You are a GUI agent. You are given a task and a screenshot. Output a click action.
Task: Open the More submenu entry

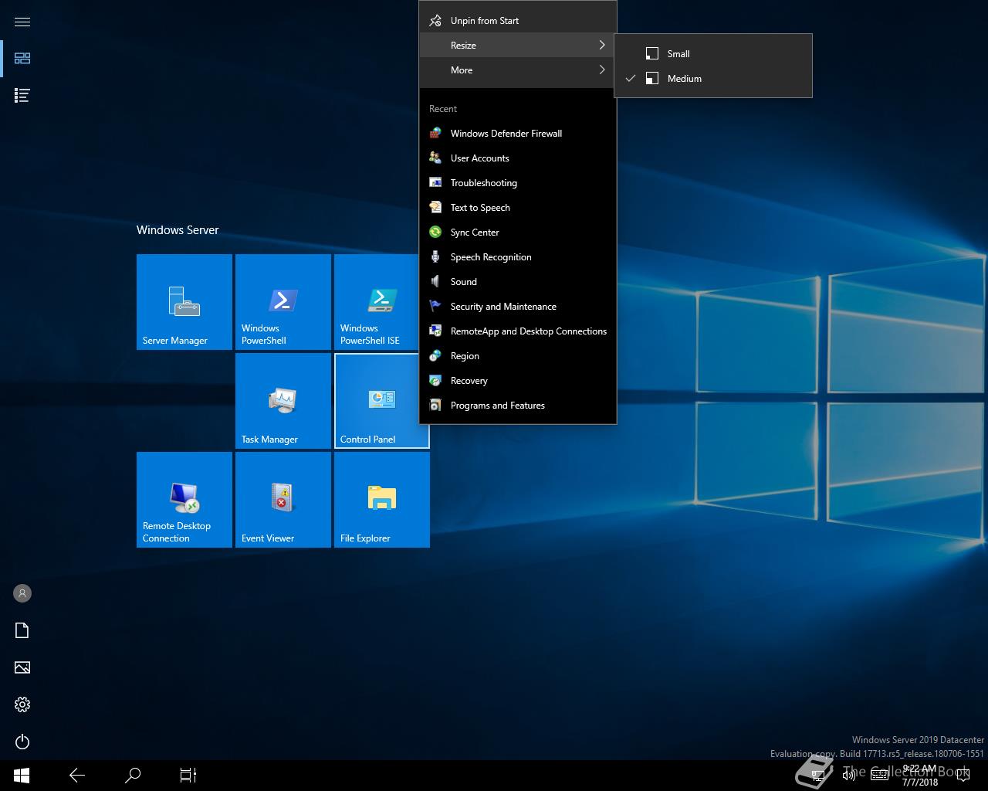click(x=518, y=70)
